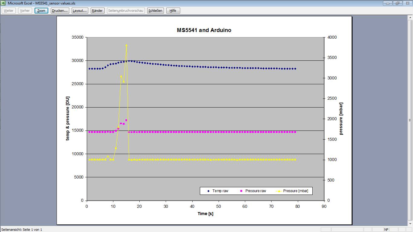The image size is (413, 232).
Task: Toggle margins with the Ränder button
Action: (97, 11)
